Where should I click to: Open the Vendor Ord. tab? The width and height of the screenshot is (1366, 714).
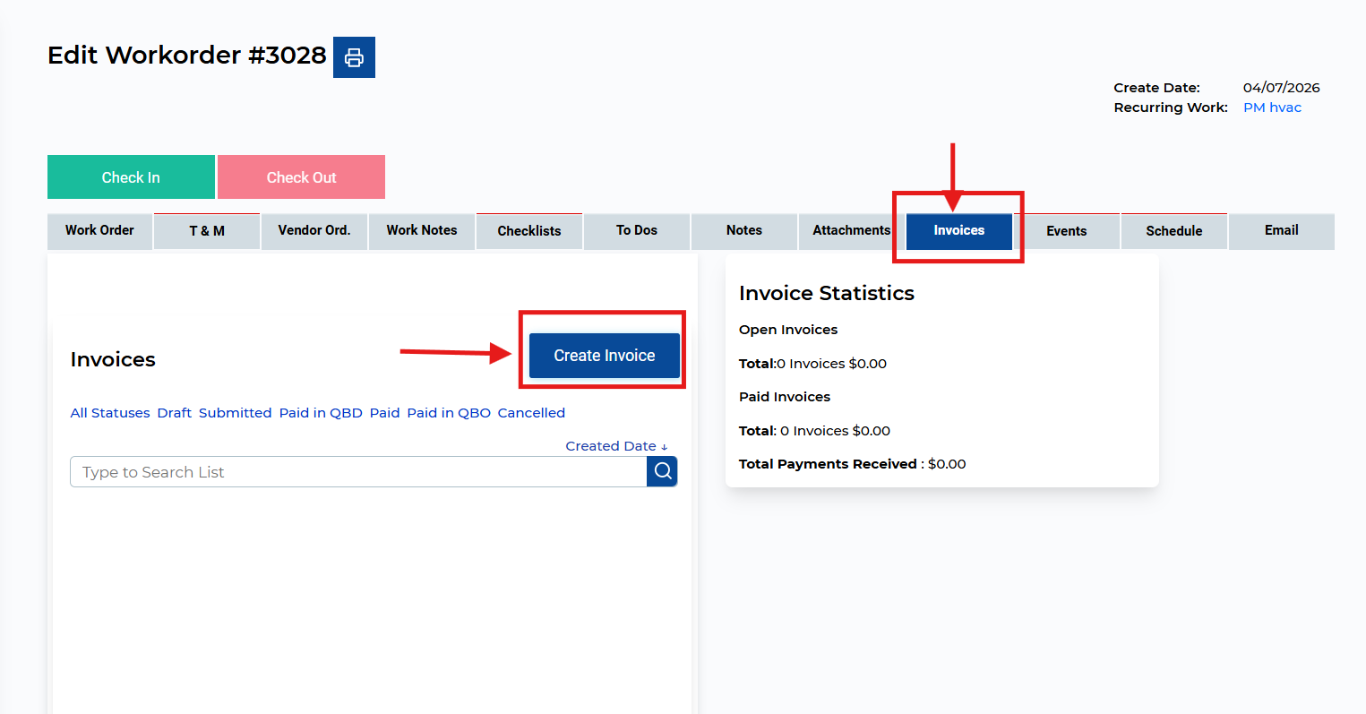(x=314, y=231)
